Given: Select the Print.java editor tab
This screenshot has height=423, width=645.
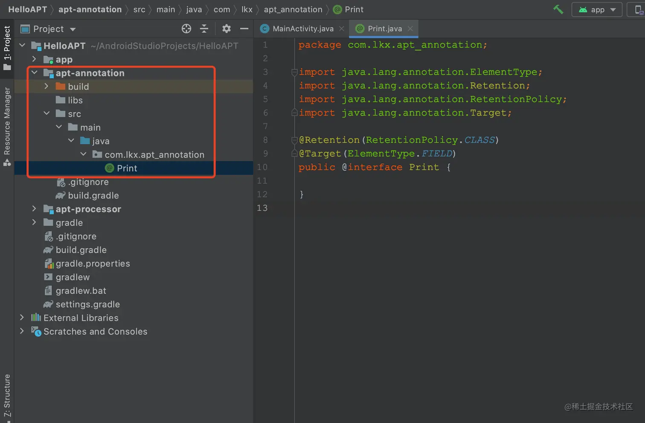Looking at the screenshot, I should click(x=385, y=29).
